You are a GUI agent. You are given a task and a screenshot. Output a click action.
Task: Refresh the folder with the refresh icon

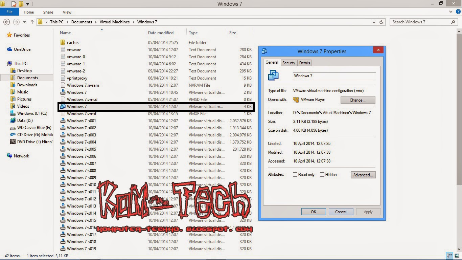click(381, 22)
